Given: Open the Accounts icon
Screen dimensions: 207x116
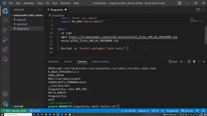Looking at the screenshot, I should (5, 94).
